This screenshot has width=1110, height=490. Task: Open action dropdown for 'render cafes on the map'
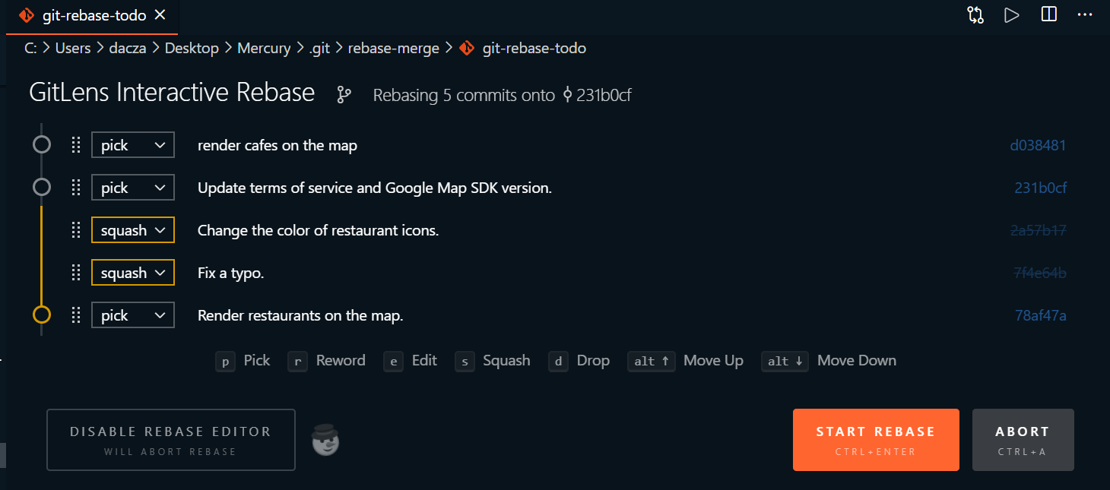(133, 145)
